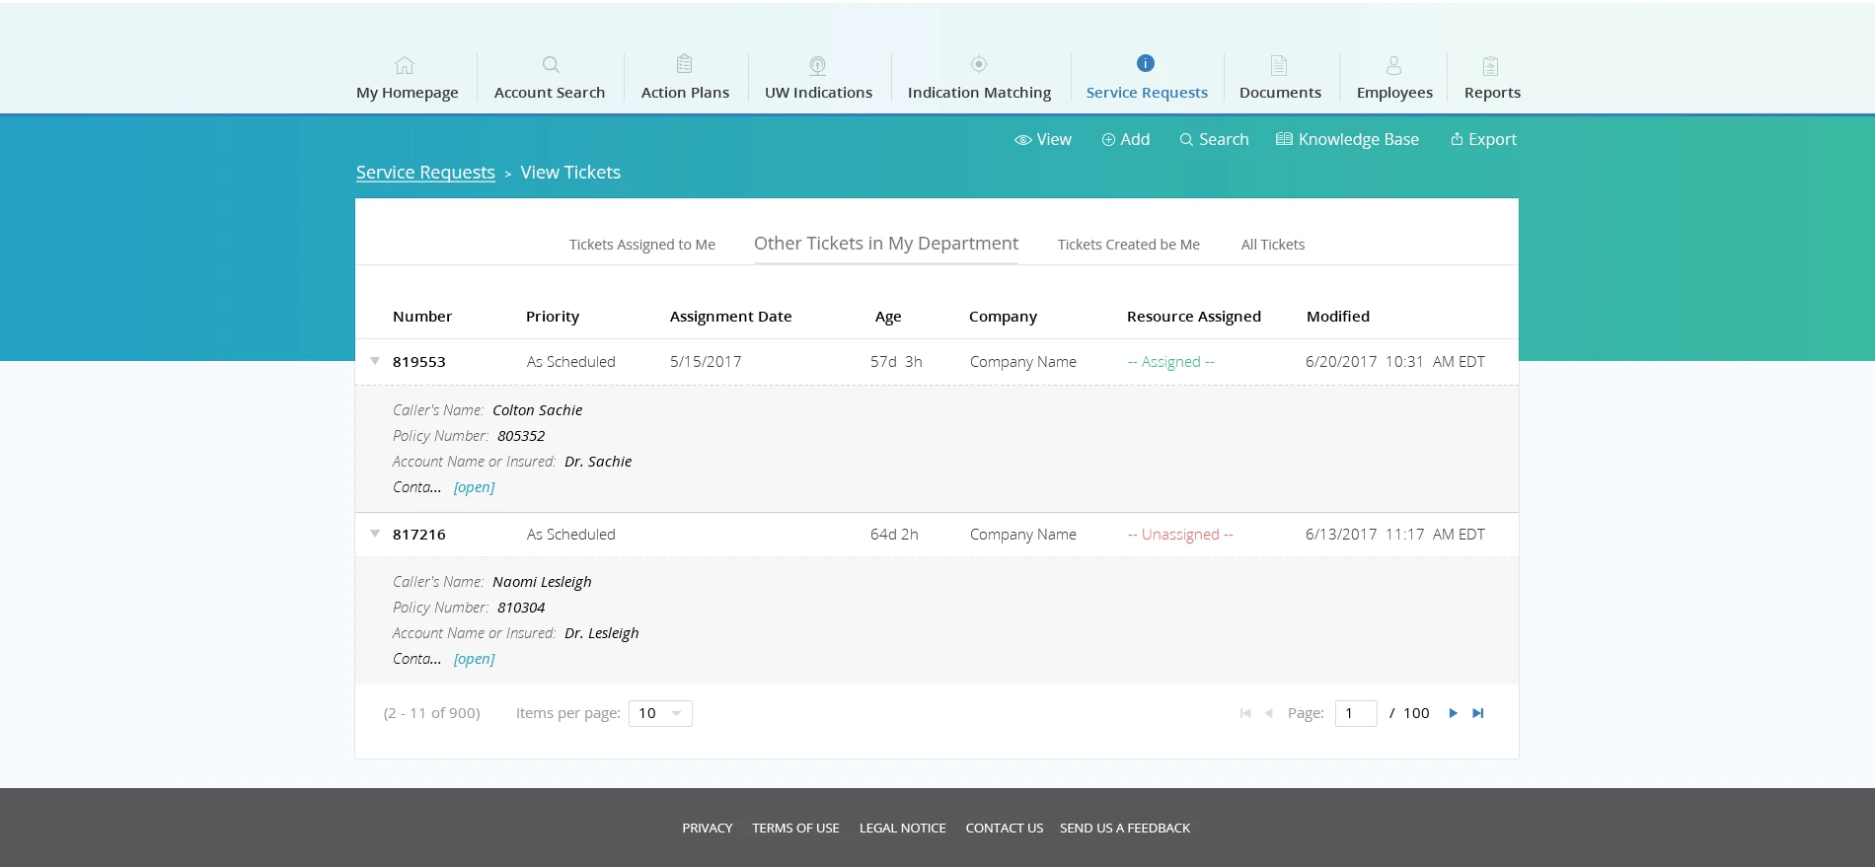This screenshot has width=1875, height=867.
Task: Open the Reports menu item
Action: pos(1492,93)
